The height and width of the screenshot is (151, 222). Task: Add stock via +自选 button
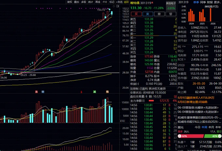coord(119,2)
